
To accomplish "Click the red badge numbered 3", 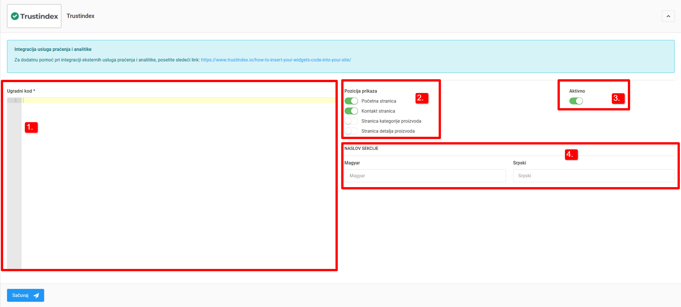I will click(618, 98).
